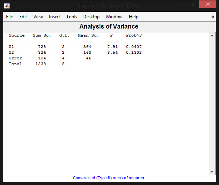Click the MATLAB logo icon in title bar
Viewport: 219px width, 185px height.
(7, 6)
